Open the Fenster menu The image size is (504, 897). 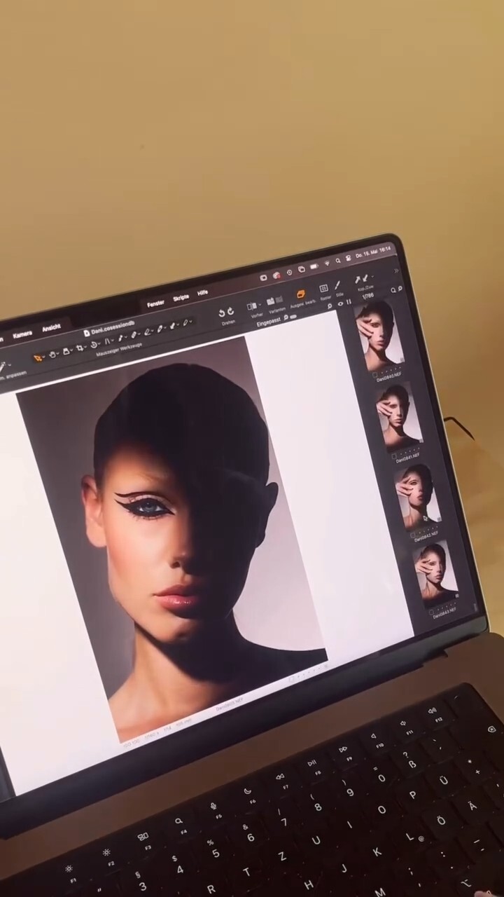tap(155, 303)
